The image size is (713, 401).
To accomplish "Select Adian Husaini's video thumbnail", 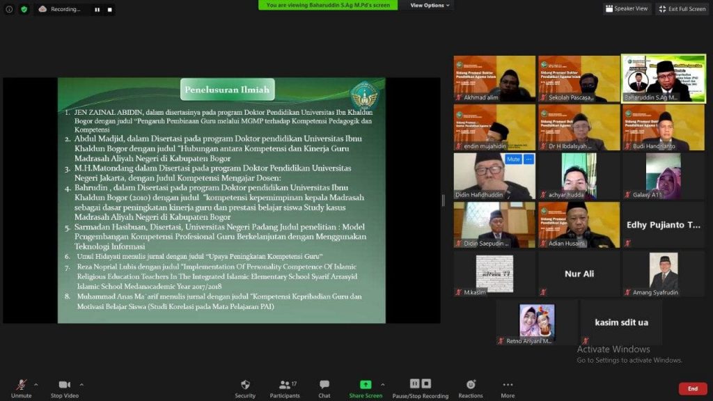I will [579, 224].
